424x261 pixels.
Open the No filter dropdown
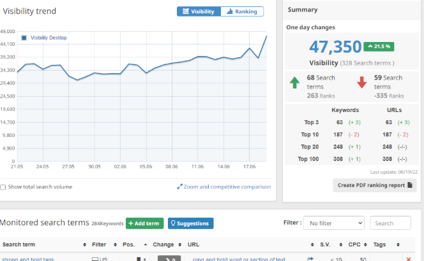point(334,223)
